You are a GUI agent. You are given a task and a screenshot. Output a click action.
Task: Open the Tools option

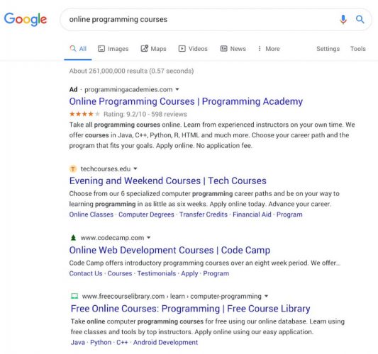click(357, 49)
